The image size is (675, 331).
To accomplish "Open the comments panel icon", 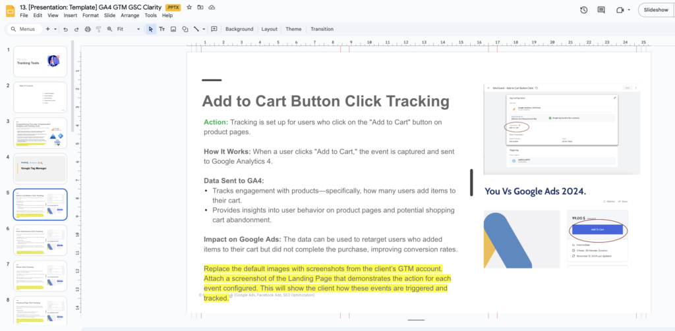I will pos(601,10).
